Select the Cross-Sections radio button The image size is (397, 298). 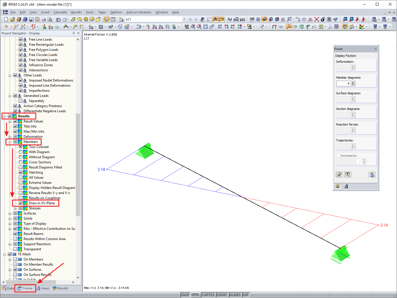(x=20, y=162)
